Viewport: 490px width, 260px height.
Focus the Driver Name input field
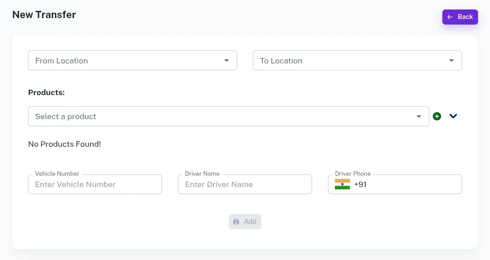tap(245, 184)
